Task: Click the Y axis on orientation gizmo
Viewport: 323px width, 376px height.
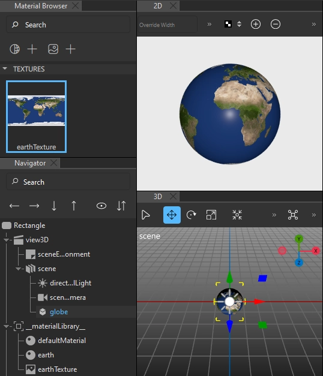Action: (299, 239)
